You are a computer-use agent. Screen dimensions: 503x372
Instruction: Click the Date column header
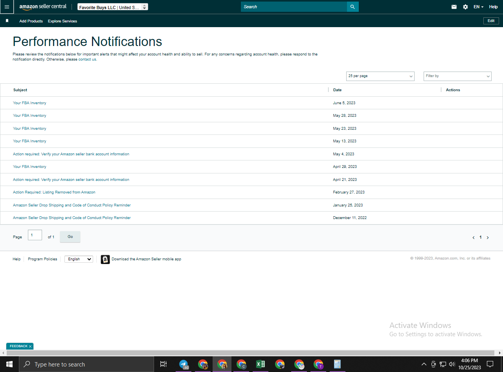point(337,90)
